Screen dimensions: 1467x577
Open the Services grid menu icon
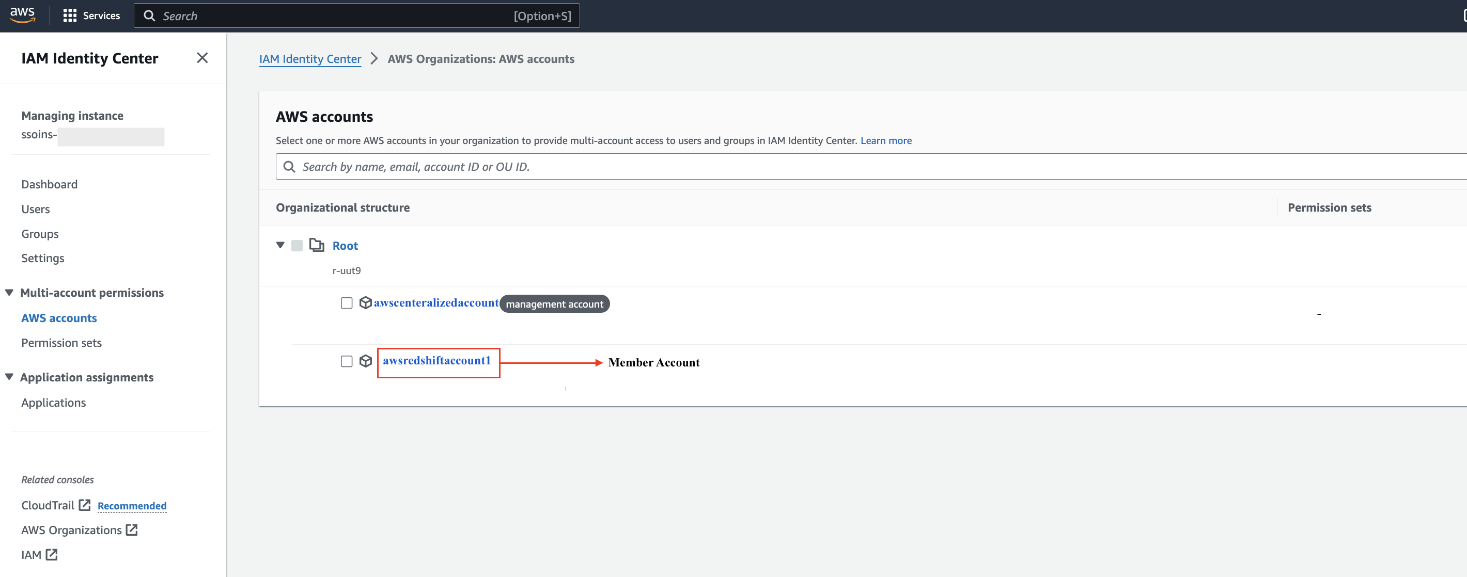pos(70,15)
